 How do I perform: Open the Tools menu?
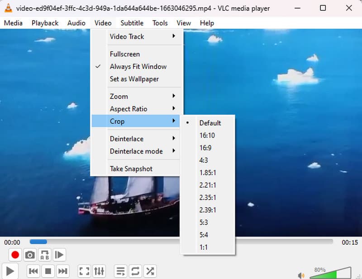tap(160, 23)
